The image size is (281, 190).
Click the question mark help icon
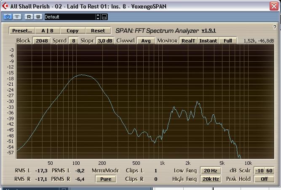pos(275,27)
